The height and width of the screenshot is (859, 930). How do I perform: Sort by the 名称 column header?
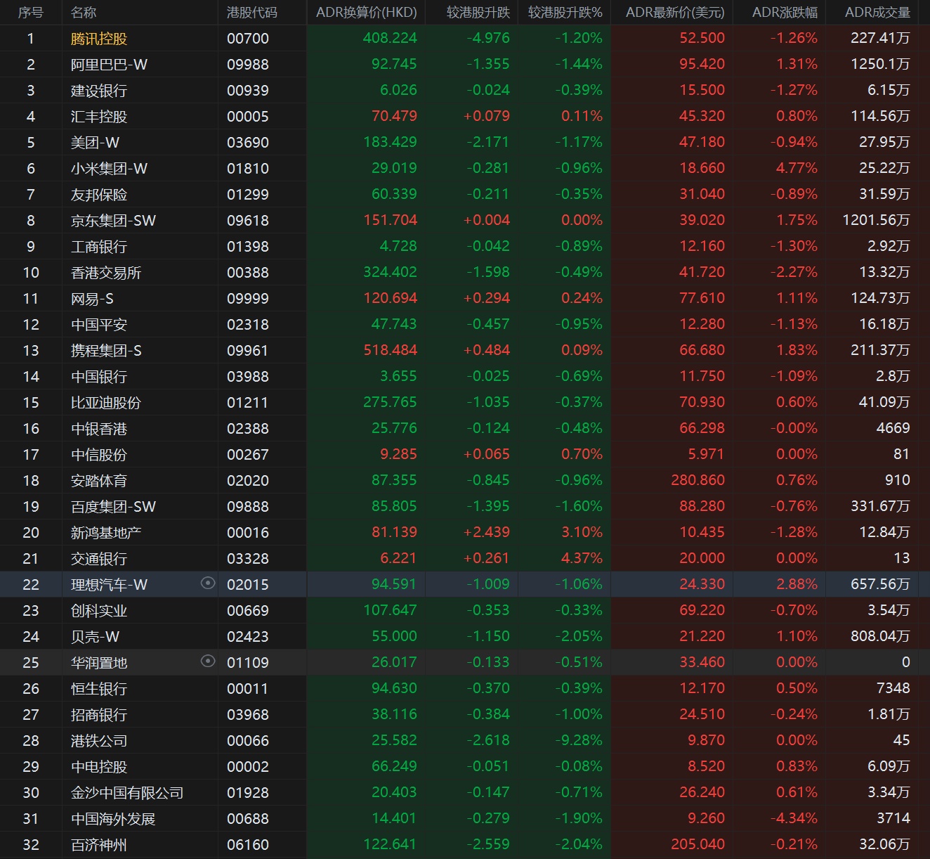84,13
